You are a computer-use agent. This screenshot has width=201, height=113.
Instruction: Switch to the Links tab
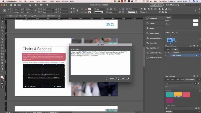point(167,49)
